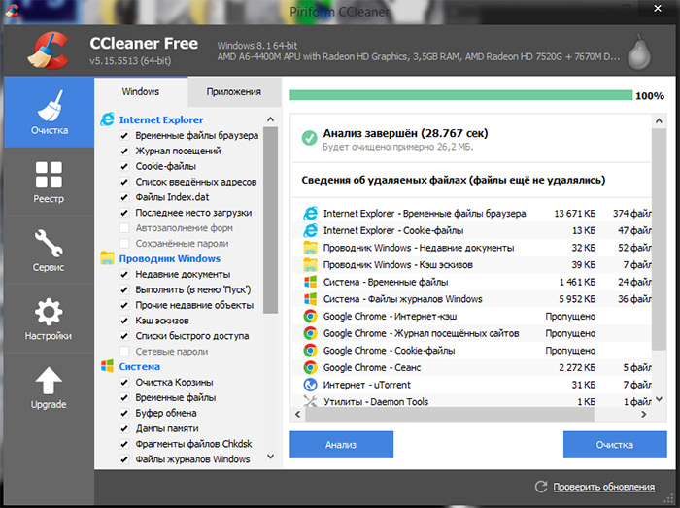This screenshot has width=680, height=508.
Task: Enable Автозаполнение форм checkbox
Action: point(124,227)
